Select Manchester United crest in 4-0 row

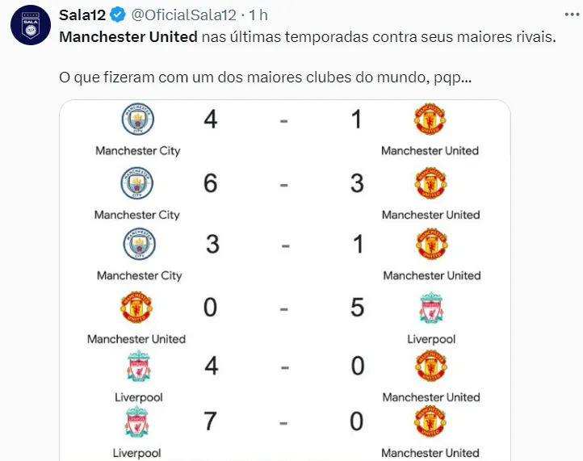(430, 367)
